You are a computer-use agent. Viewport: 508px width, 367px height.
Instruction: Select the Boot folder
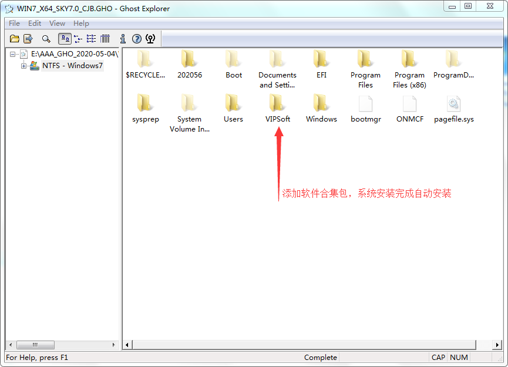tap(234, 65)
